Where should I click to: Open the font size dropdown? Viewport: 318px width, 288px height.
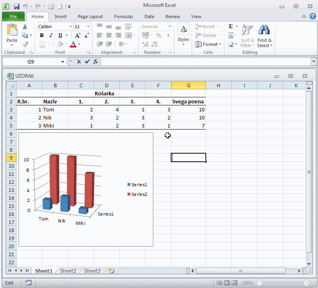click(x=88, y=27)
